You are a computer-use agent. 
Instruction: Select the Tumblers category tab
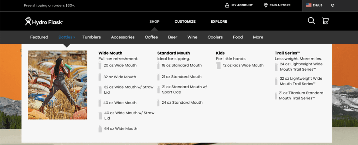[91, 37]
